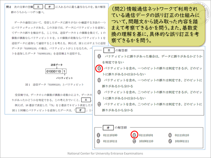Click the yellow callout starting (問2) 情報通信ネットワーク
This screenshot has width=211, height=158.
[x=157, y=25]
